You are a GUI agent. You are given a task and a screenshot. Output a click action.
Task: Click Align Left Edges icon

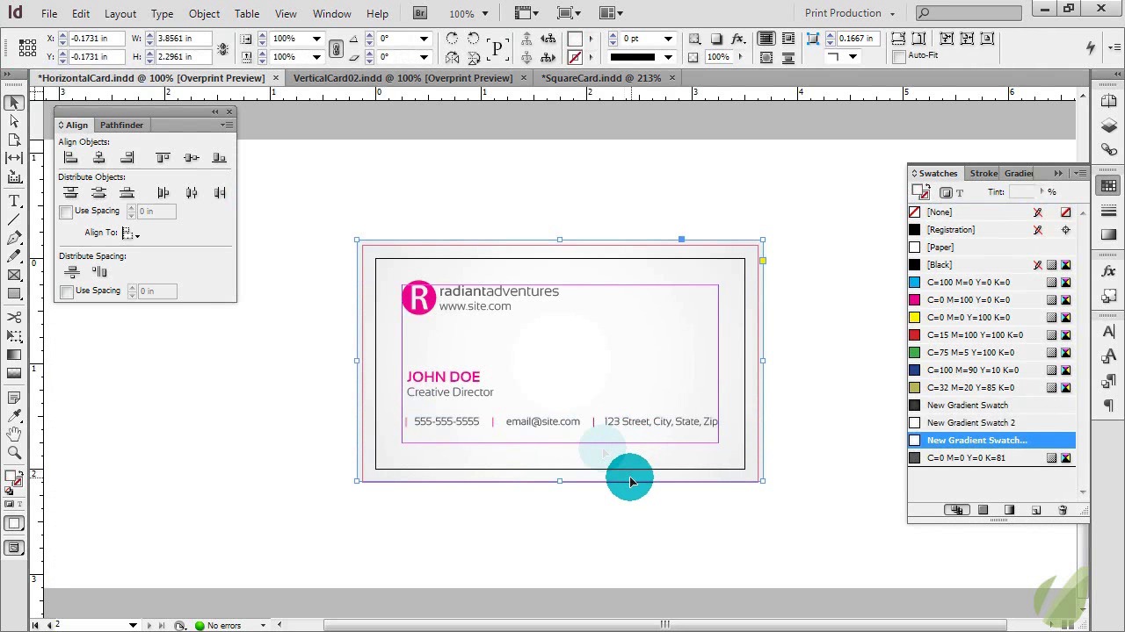[x=71, y=158]
